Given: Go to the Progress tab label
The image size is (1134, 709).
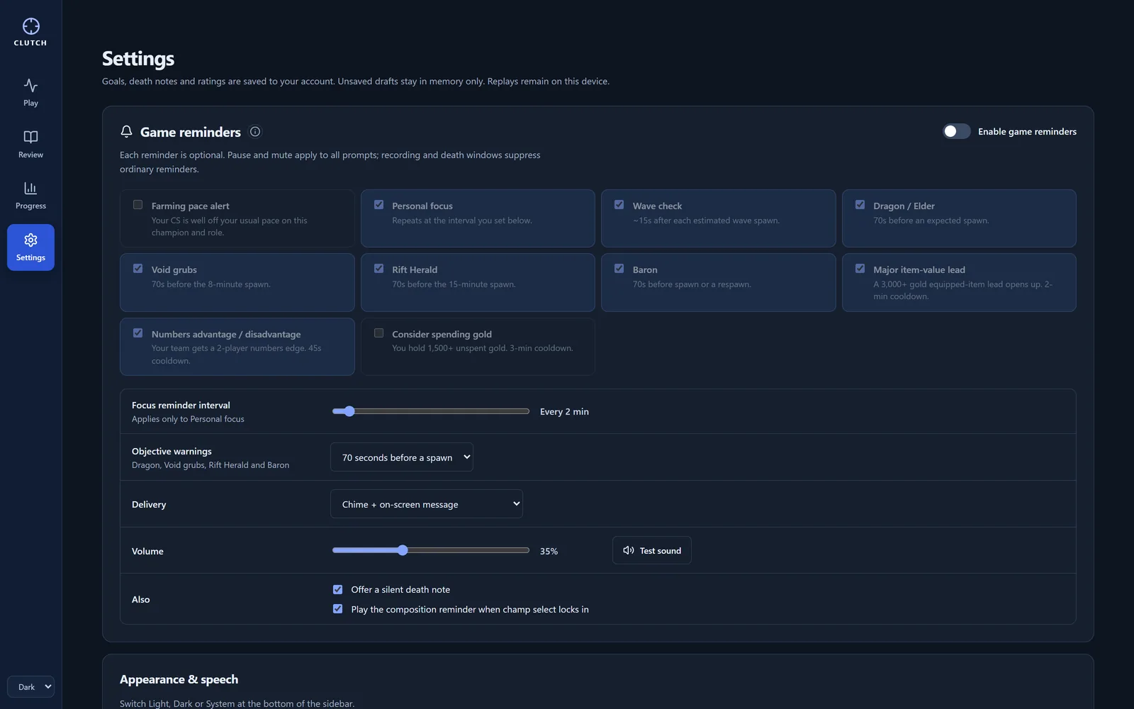Looking at the screenshot, I should 30,206.
